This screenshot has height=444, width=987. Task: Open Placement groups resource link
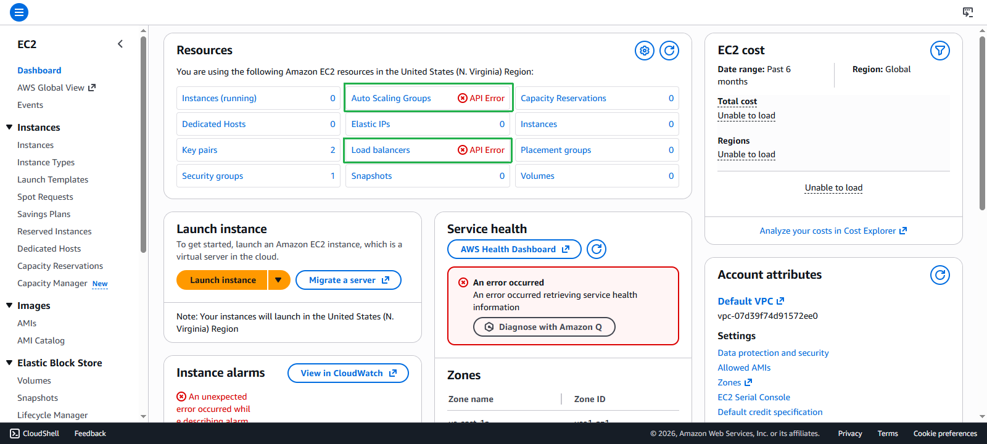click(556, 150)
